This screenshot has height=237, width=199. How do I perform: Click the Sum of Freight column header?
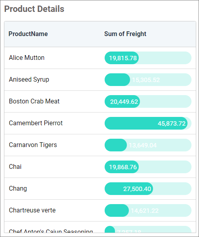coord(125,34)
